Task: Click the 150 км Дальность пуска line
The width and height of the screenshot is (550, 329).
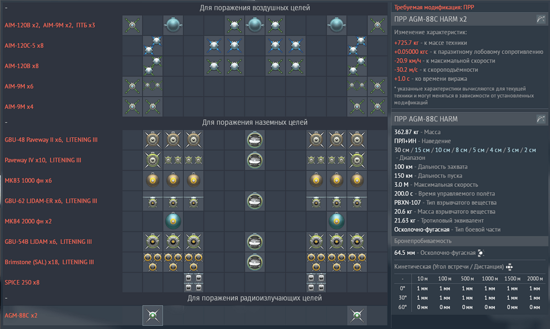Action: pos(428,176)
